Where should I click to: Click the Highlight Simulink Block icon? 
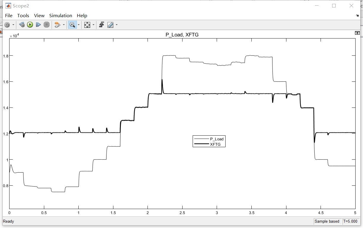tap(57, 25)
